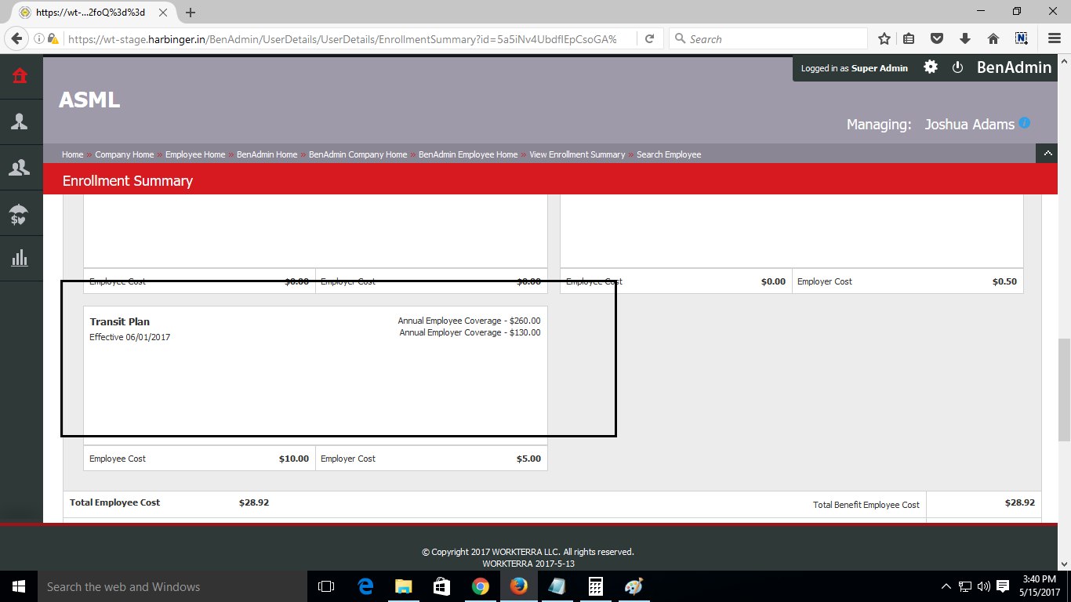The height and width of the screenshot is (602, 1071).
Task: Reload the page with refresh button
Action: (x=650, y=38)
